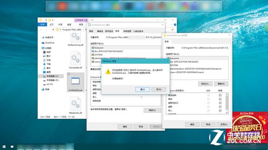Image resolution: width=268 pixels, height=150 pixels.
Task: Open Pictures (图片) folder in sidebar
Action: [47, 56]
